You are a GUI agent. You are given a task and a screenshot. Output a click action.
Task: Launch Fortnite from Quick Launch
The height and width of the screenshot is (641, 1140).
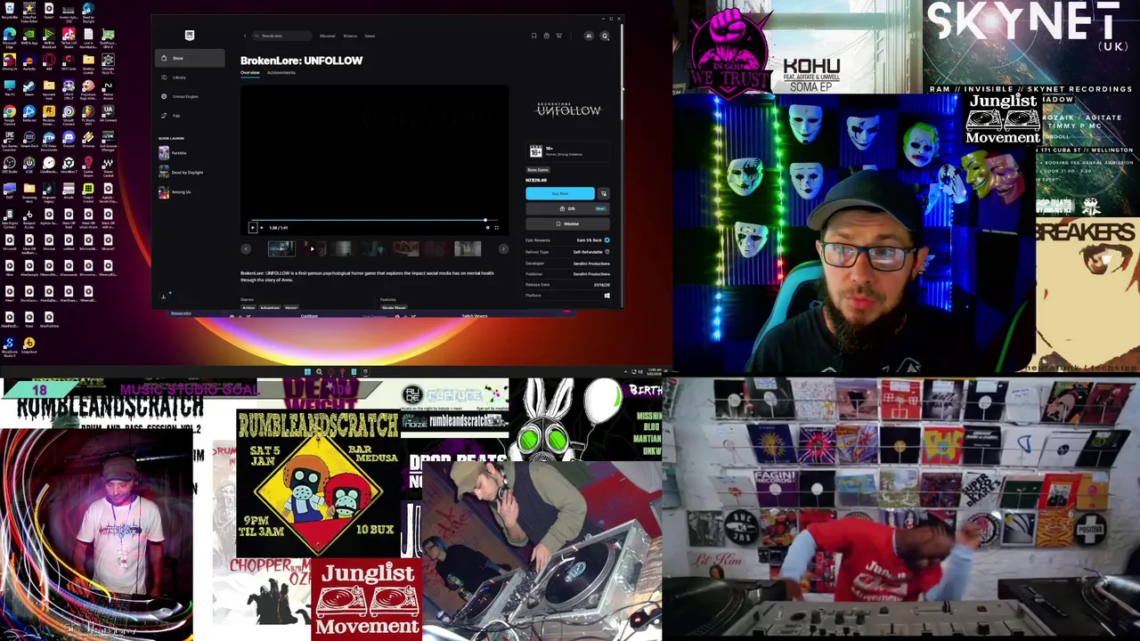pos(173,153)
